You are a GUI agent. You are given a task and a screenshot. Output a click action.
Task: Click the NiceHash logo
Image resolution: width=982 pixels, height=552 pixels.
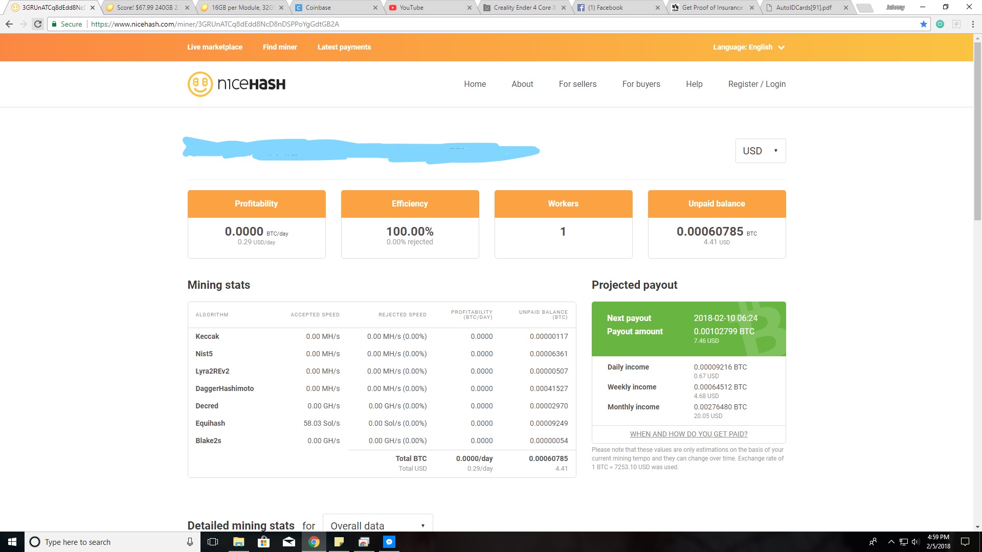tap(236, 84)
